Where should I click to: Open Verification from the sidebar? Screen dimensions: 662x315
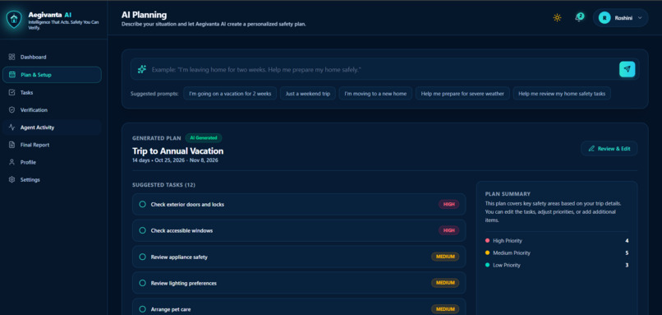(52, 110)
